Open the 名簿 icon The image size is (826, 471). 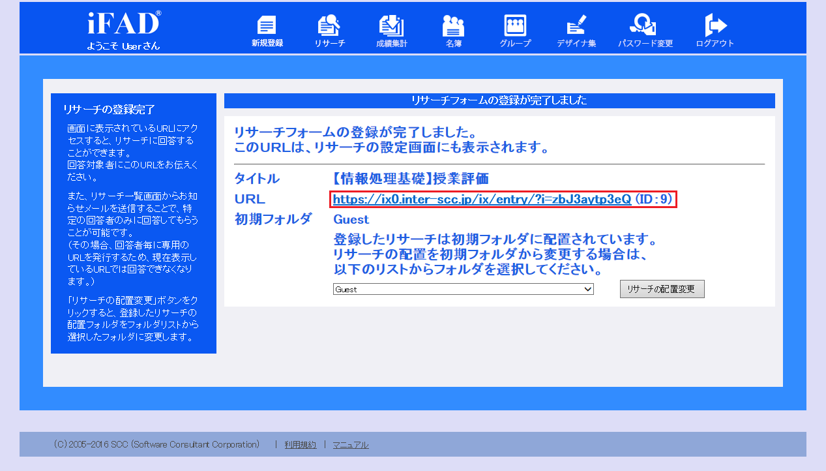(x=454, y=31)
